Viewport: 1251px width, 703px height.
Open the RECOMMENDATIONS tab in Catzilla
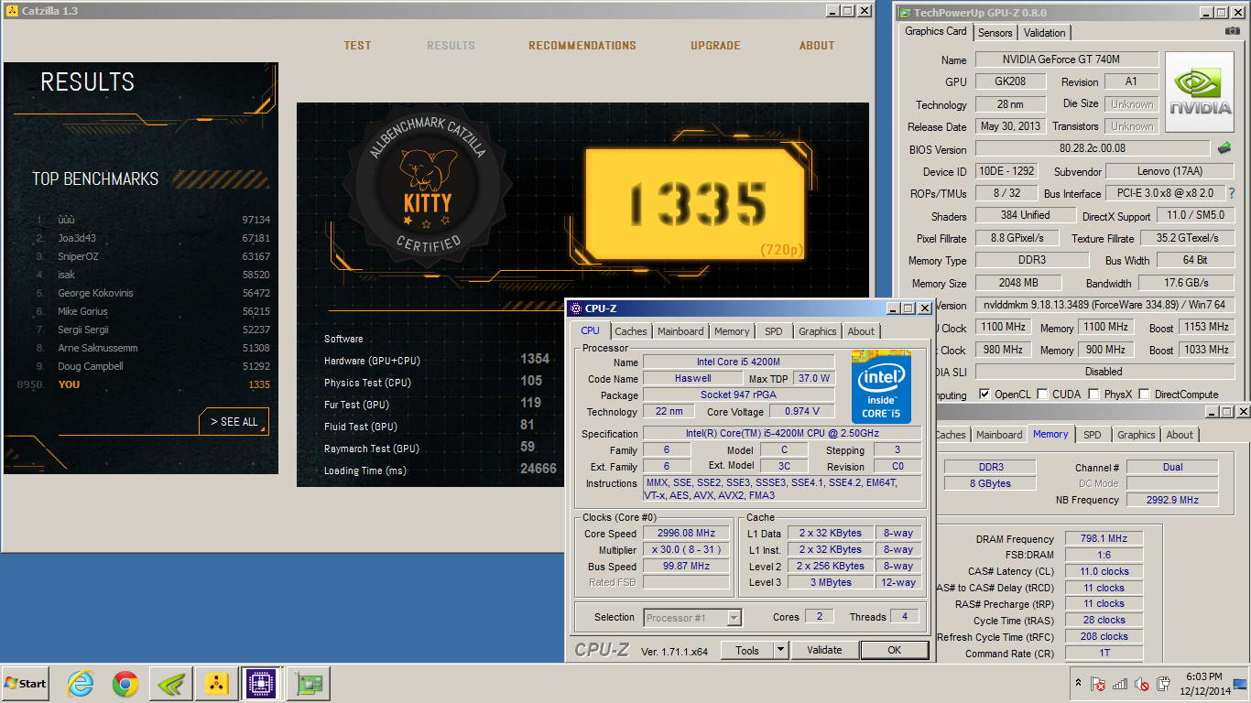tap(582, 46)
